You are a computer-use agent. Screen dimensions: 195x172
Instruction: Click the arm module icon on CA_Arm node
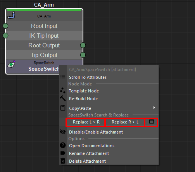point(11,15)
